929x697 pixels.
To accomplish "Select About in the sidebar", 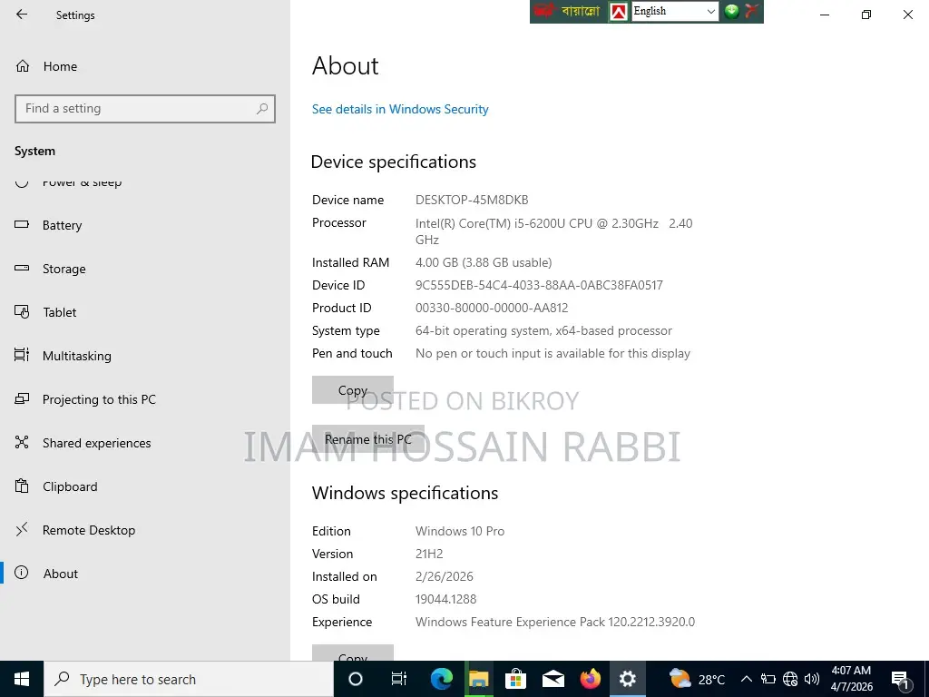I will point(61,574).
